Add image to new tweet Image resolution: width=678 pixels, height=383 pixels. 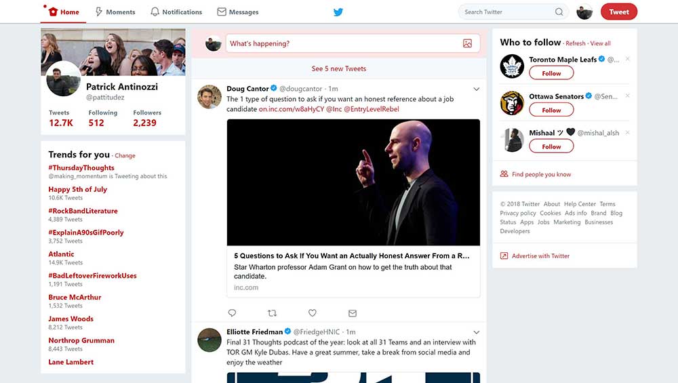coord(467,43)
